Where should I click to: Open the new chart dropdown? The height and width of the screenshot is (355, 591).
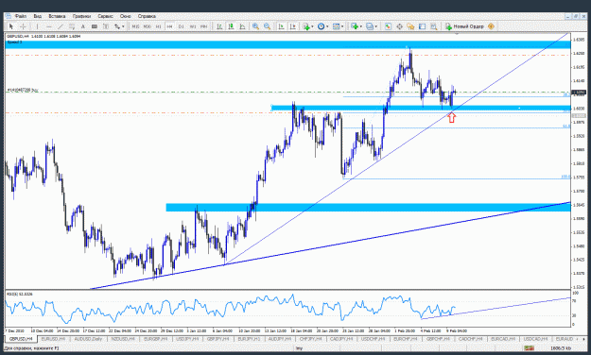tap(356, 26)
